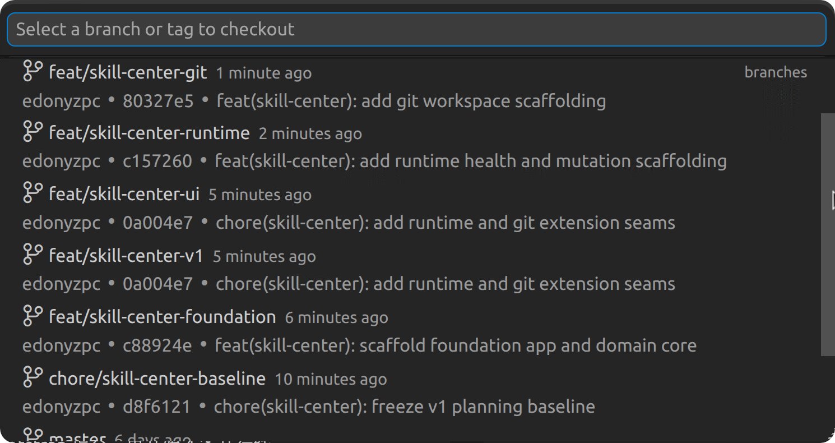The image size is (835, 443).
Task: Select the feat/skill-center-runtime branch name
Action: (x=149, y=133)
